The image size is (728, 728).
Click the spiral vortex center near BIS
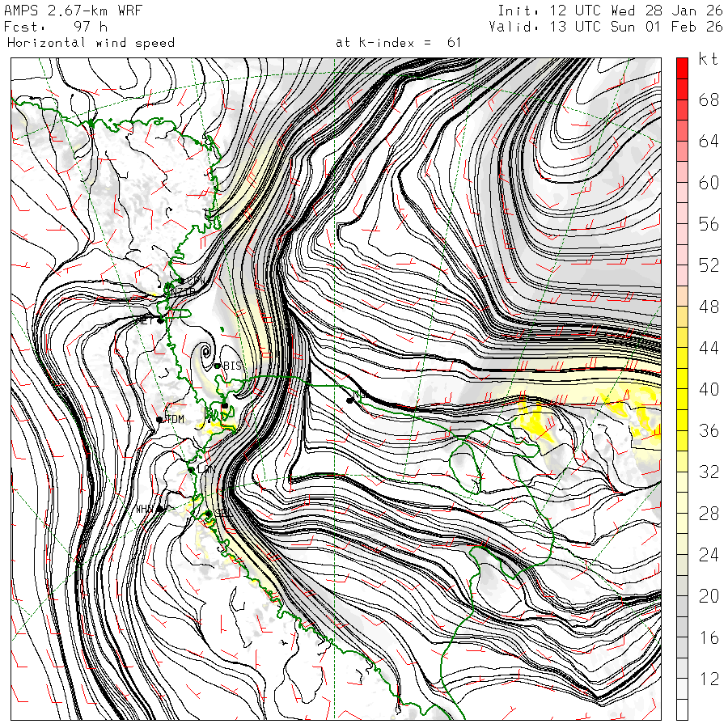(205, 352)
